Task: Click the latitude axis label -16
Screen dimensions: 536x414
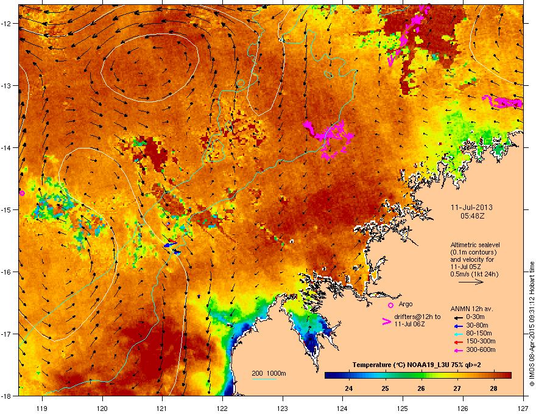Action: tap(6, 272)
